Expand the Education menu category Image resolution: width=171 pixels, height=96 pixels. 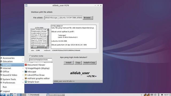click(x=12, y=61)
